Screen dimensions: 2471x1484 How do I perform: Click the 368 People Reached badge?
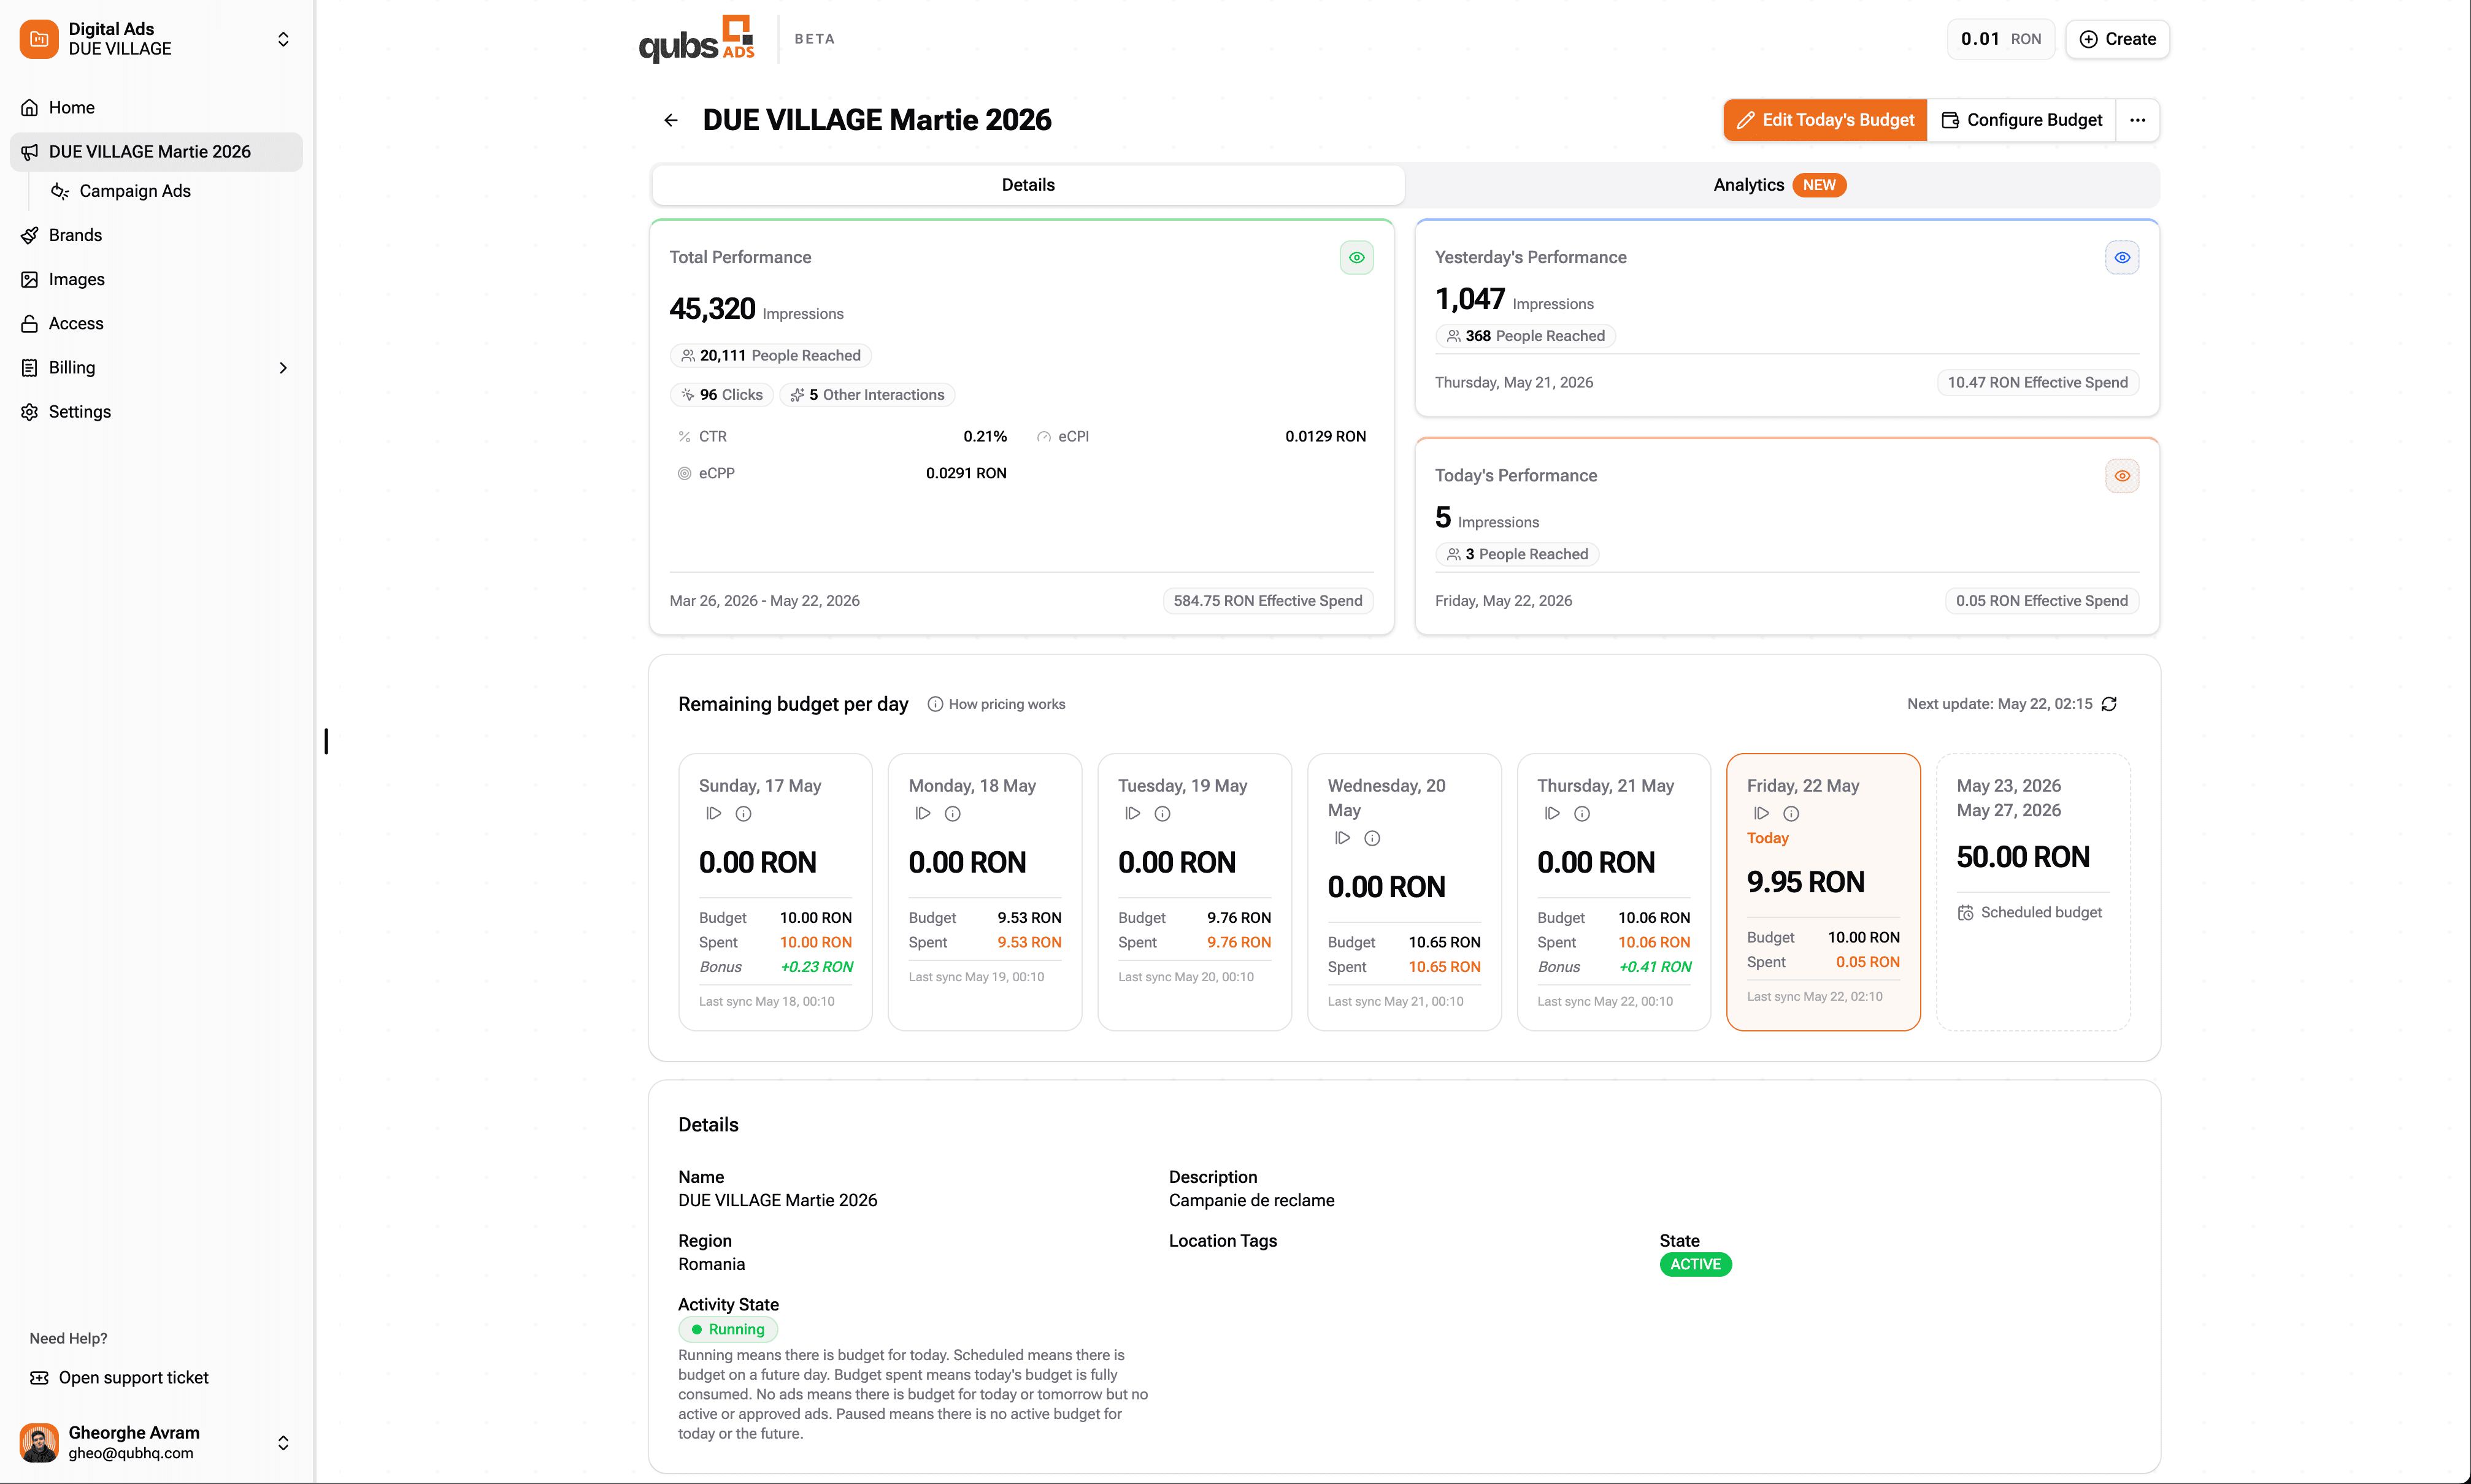(x=1524, y=336)
